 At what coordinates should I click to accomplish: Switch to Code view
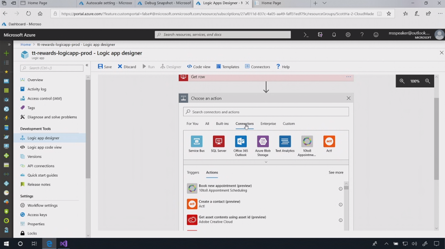coord(199,67)
